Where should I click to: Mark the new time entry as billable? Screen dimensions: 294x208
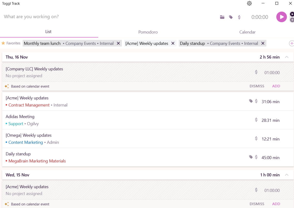click(239, 17)
